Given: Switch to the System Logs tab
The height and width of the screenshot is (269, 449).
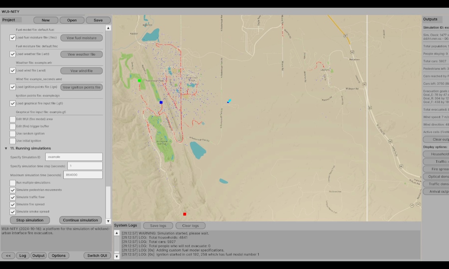Looking at the screenshot, I should (125, 225).
